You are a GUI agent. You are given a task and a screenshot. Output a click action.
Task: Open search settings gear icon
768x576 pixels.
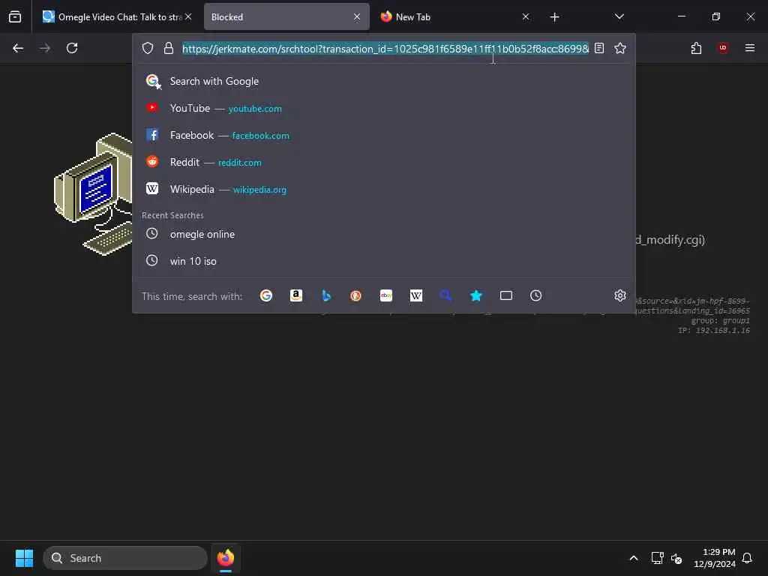pos(620,295)
